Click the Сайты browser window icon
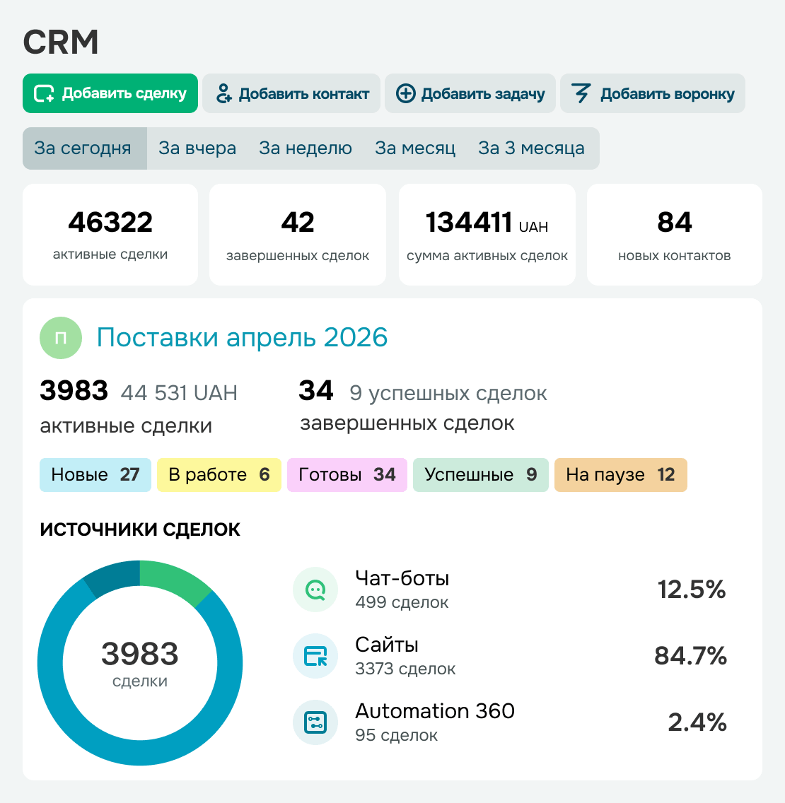 click(x=315, y=656)
